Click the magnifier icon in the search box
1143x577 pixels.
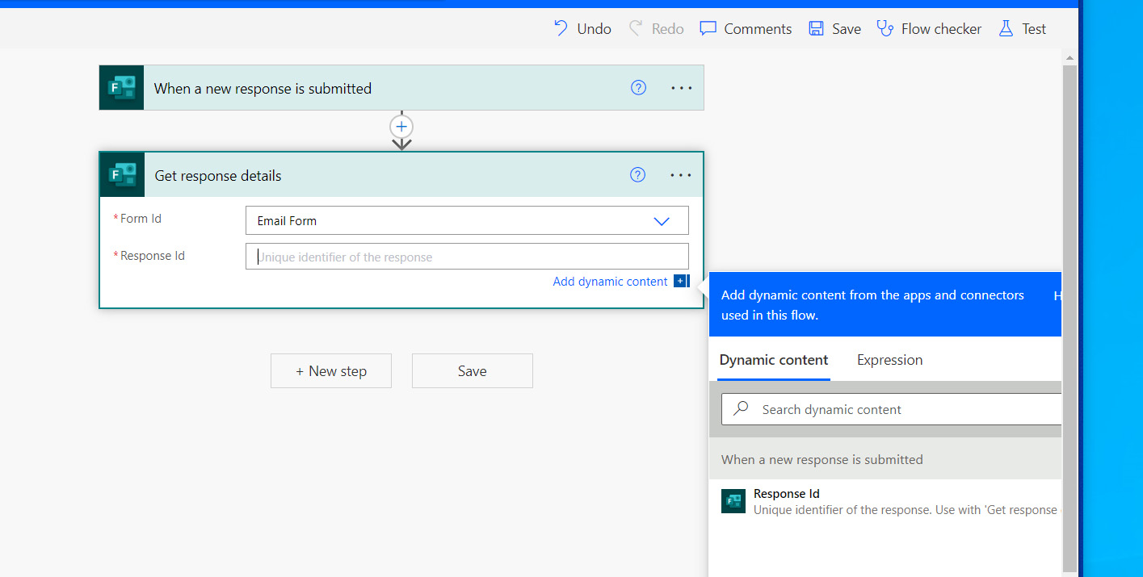741,409
